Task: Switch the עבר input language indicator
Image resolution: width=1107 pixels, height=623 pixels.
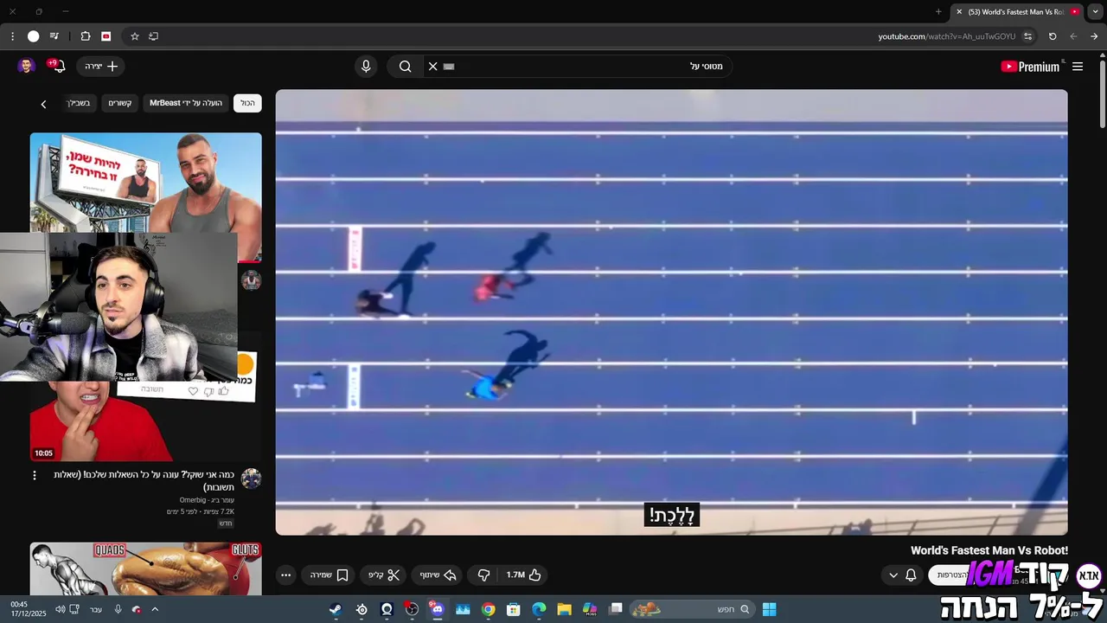Action: [96, 609]
